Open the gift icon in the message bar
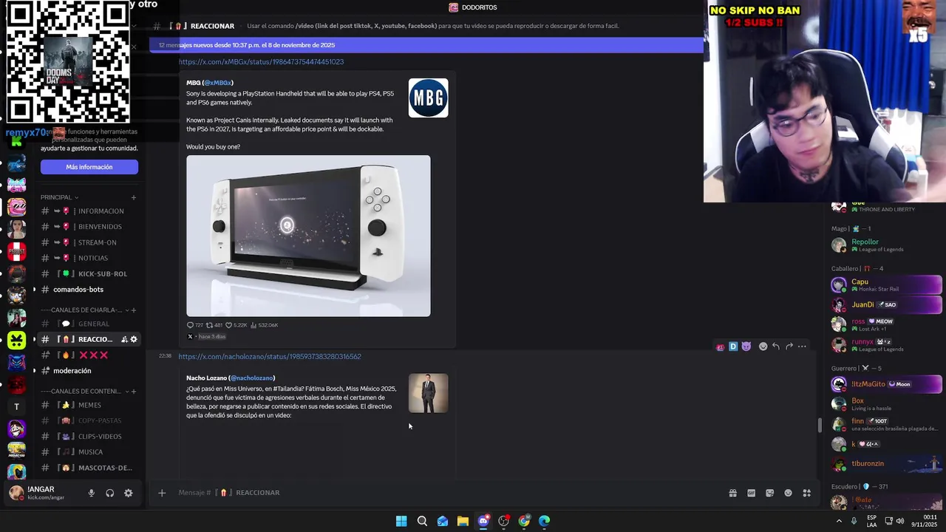 pos(733,493)
